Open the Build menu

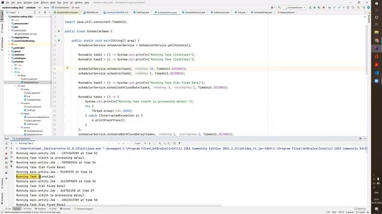click(x=53, y=2)
